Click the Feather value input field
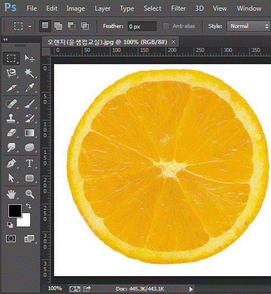Image resolution: width=271 pixels, height=294 pixels. click(142, 26)
